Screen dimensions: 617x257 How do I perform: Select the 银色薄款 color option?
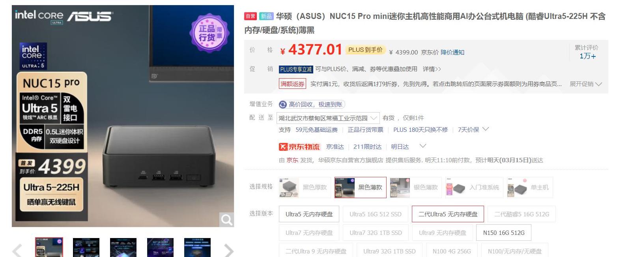(416, 188)
